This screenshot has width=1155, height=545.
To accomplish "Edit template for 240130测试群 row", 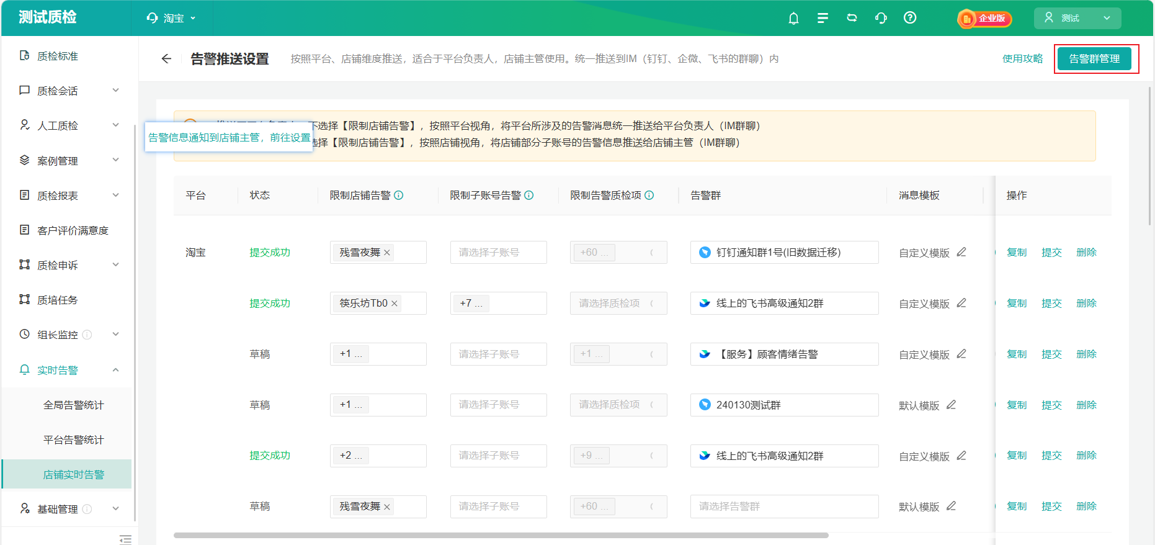I will (951, 405).
